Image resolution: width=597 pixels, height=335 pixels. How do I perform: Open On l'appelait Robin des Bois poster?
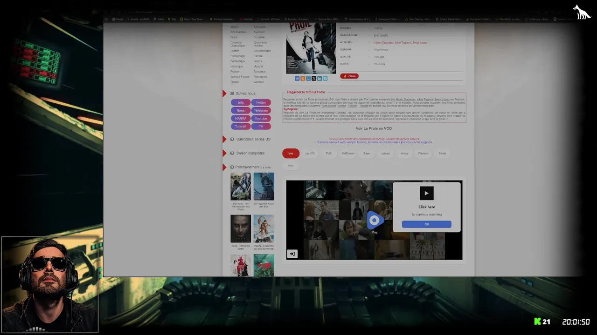(x=264, y=187)
